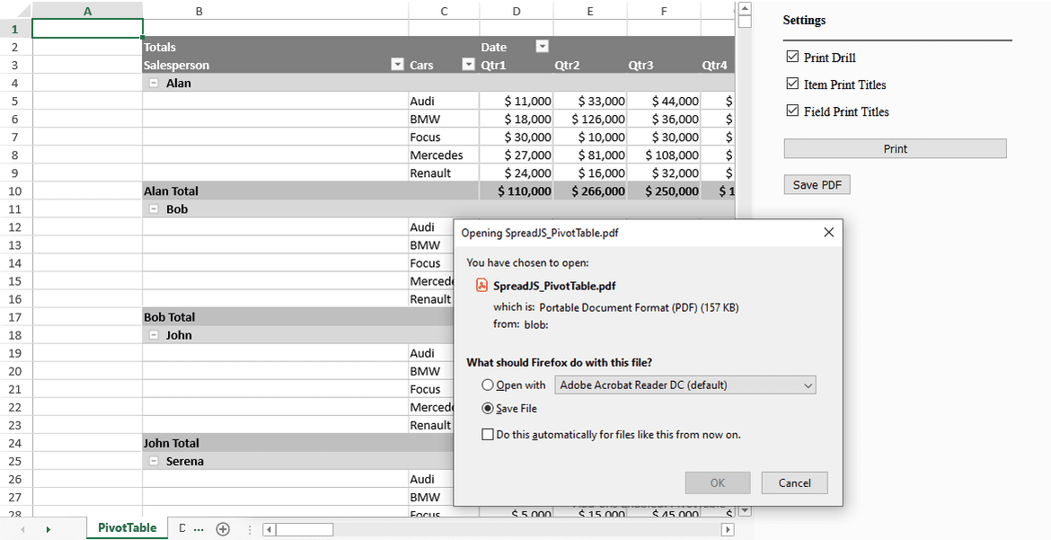Click the next sheet navigation arrow
Screen dimensions: 1051x540
[47, 528]
